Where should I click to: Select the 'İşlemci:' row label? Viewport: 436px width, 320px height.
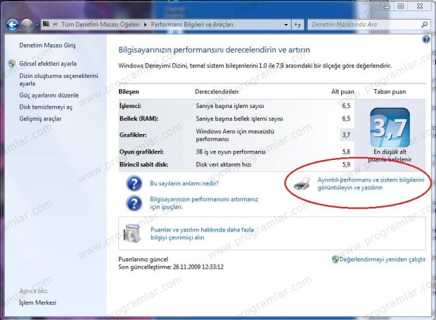pos(130,106)
